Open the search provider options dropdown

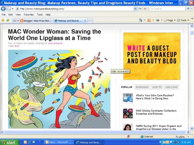[x=192, y=9]
